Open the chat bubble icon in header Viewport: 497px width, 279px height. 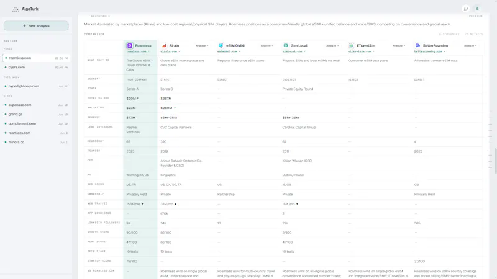click(x=465, y=9)
